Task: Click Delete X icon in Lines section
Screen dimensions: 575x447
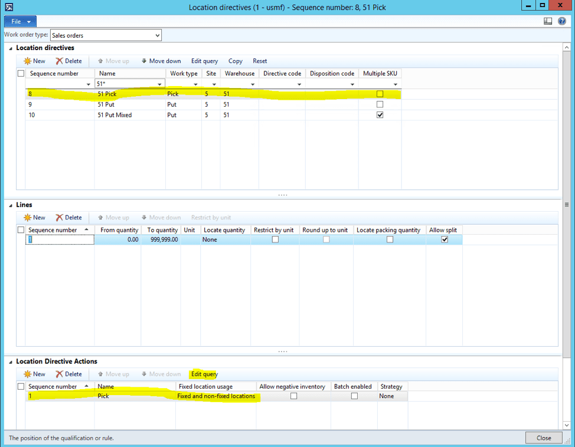Action: point(60,218)
